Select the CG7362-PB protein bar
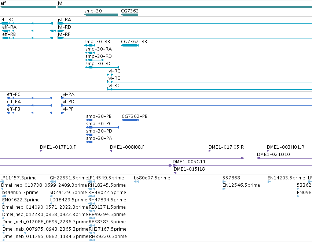 130,120
